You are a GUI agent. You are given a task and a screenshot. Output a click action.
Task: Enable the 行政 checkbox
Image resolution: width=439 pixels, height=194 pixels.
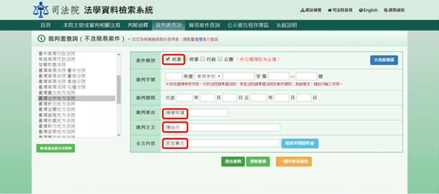(x=203, y=59)
